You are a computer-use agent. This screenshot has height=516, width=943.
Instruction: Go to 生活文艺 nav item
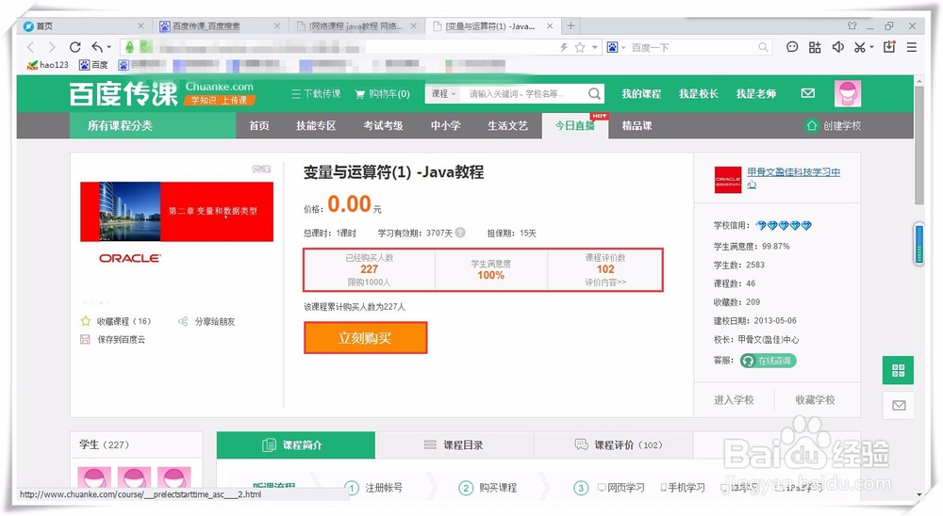pyautogui.click(x=507, y=125)
